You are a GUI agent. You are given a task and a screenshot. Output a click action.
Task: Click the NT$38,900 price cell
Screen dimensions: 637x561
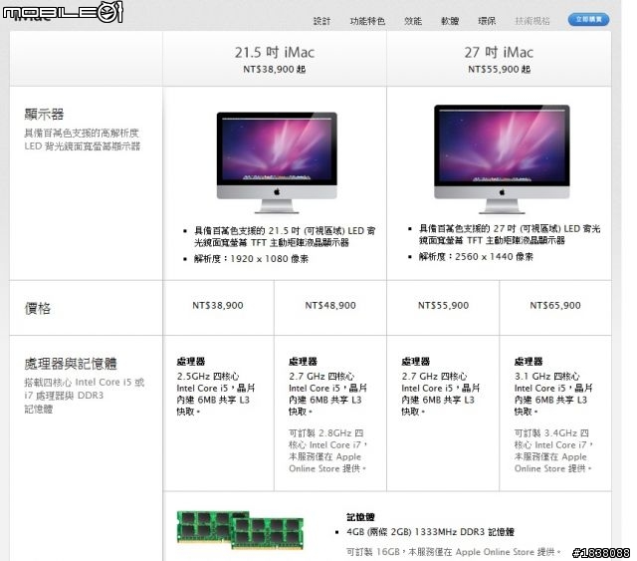218,306
